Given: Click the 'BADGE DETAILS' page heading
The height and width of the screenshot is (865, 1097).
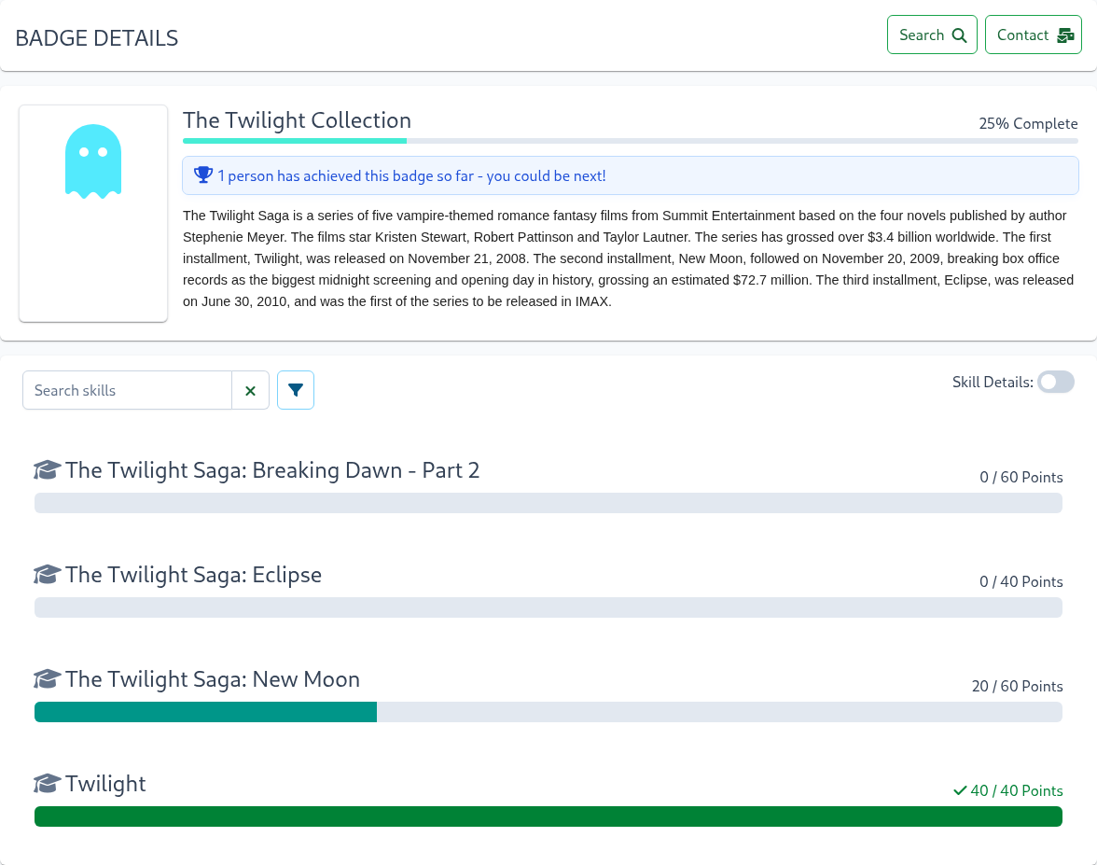Looking at the screenshot, I should (97, 37).
